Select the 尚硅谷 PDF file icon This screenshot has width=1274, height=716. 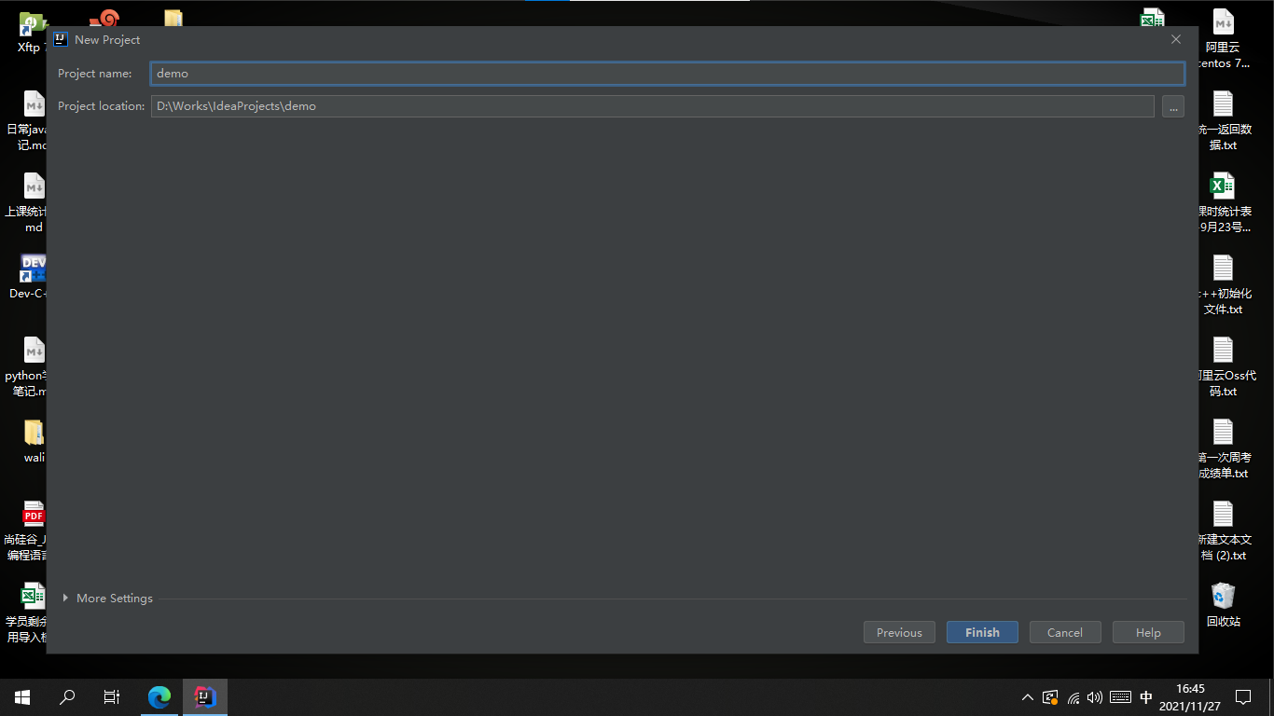pos(28,531)
